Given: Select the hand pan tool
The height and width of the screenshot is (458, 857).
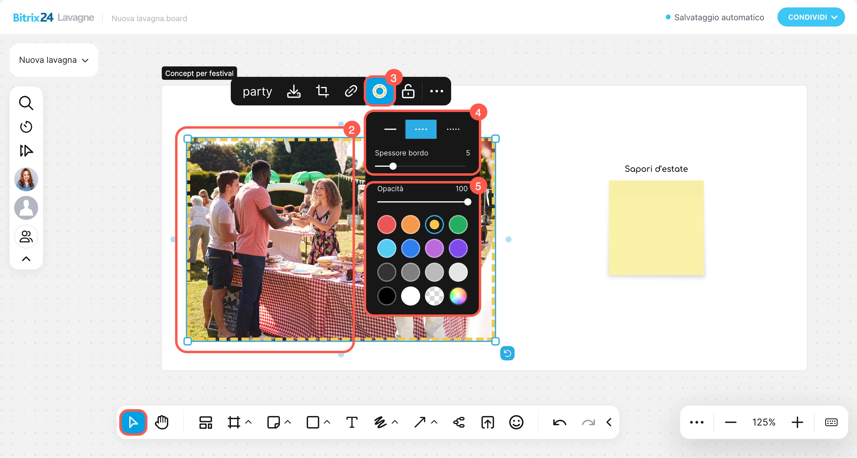Looking at the screenshot, I should tap(162, 422).
